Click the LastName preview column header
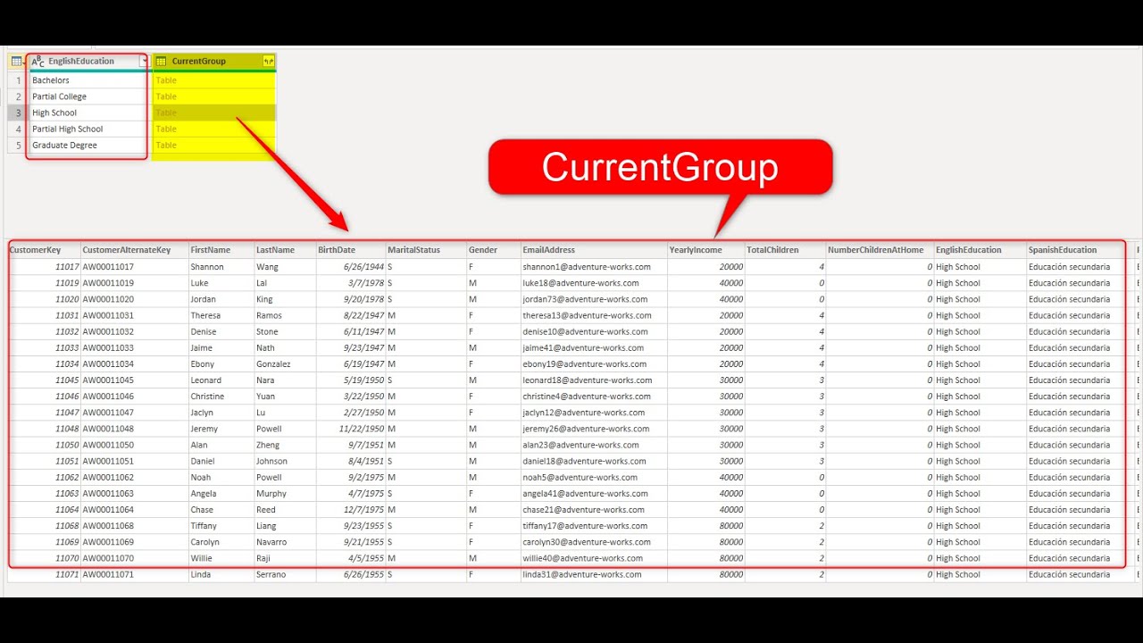The height and width of the screenshot is (643, 1143). pyautogui.click(x=286, y=250)
